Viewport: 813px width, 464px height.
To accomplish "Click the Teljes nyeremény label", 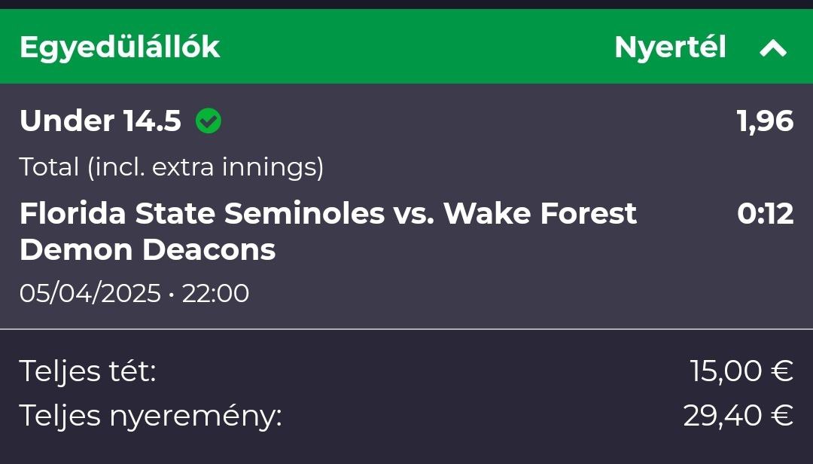I will click(x=151, y=416).
